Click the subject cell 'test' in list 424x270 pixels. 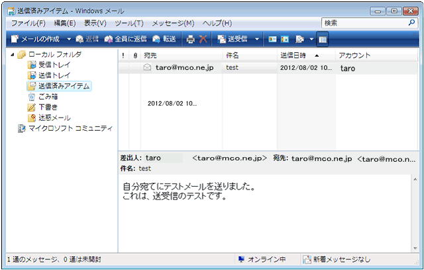(x=232, y=67)
